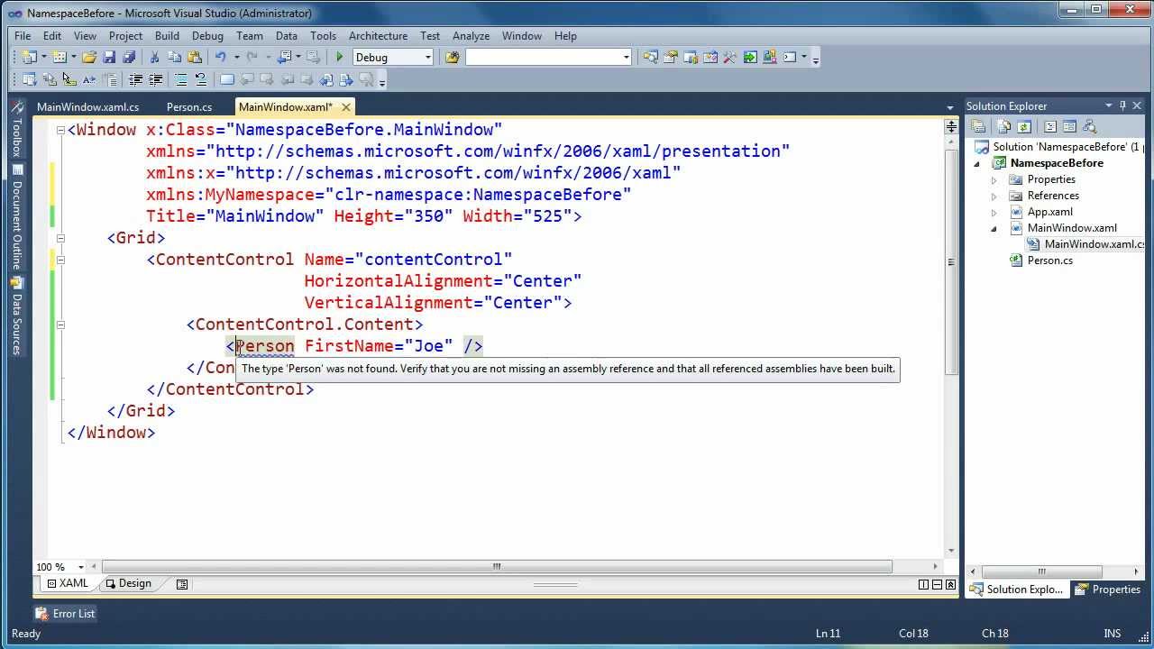Click the editor vertical scrollbar thumb
This screenshot has height=649, width=1154.
pyautogui.click(x=950, y=261)
